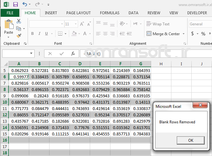Toggle Center alignment

tap(105, 34)
